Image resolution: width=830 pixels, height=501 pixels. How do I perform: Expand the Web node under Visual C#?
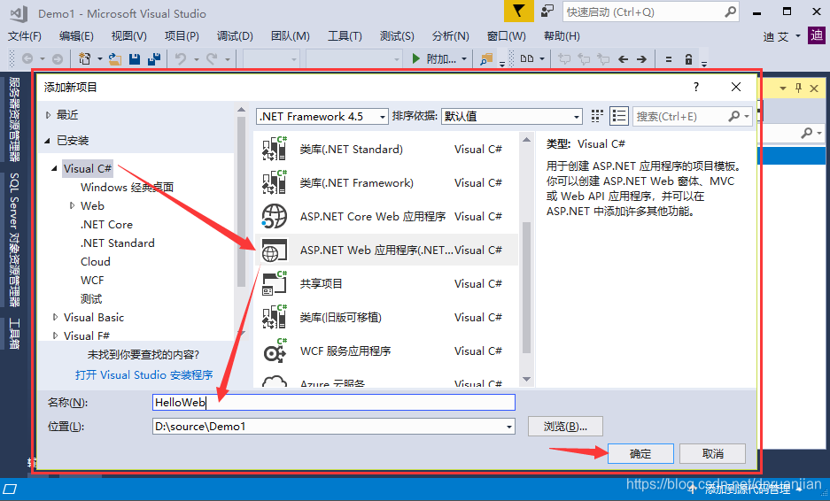pyautogui.click(x=72, y=205)
